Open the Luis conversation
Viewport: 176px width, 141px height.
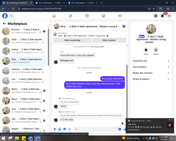tap(24, 81)
